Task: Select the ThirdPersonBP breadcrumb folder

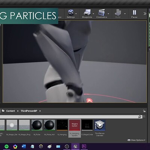Action: click(29, 111)
